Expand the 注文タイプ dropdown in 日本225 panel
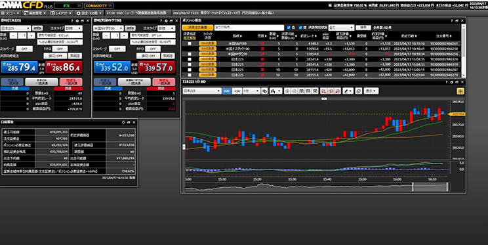488x245 pixels. pyautogui.click(x=73, y=28)
